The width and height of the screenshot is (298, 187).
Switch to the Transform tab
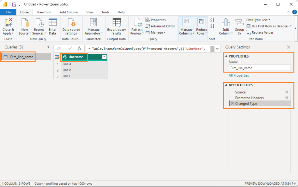[44, 12]
